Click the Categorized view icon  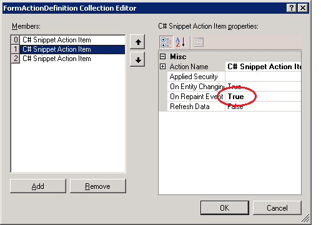(x=166, y=42)
